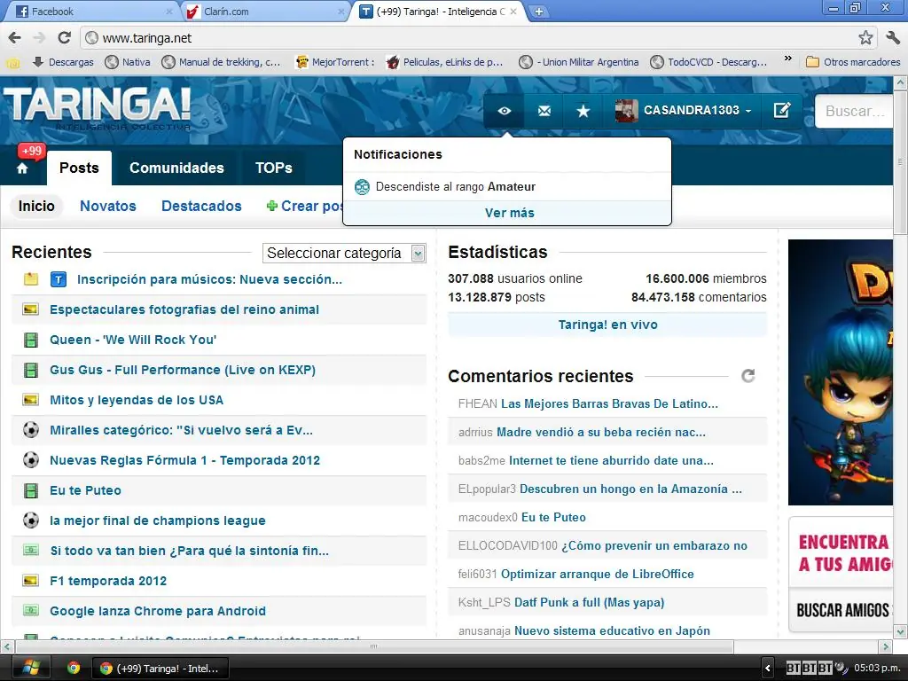The image size is (908, 681).
Task: Open favorites star icon in Taringa header
Action: (583, 111)
